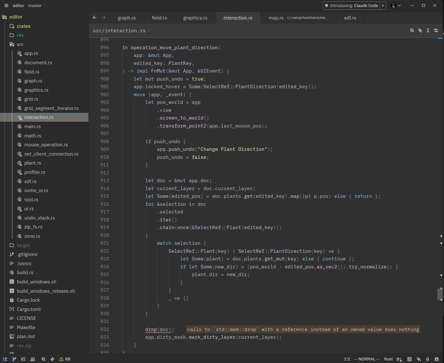The height and width of the screenshot is (363, 444).
Task: Toggle the project panel in status bar
Action: [x=5, y=359]
